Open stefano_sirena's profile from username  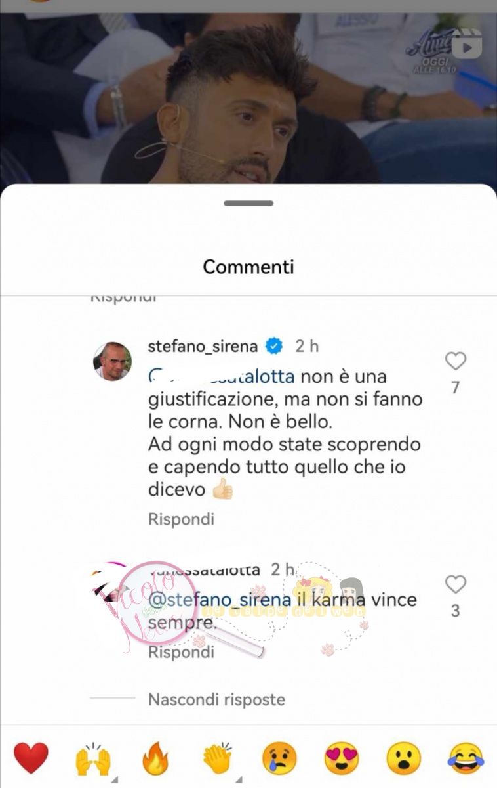(203, 346)
